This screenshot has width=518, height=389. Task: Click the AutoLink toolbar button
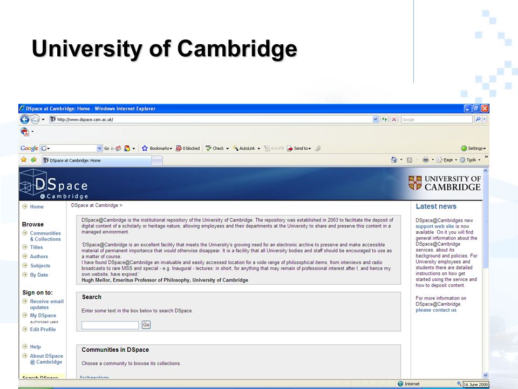pyautogui.click(x=244, y=149)
